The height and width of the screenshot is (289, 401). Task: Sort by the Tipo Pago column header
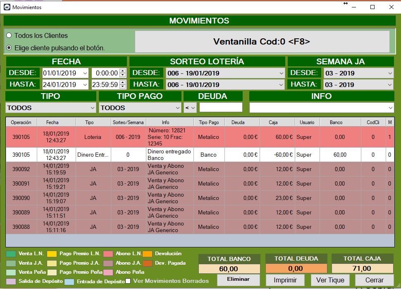click(x=209, y=122)
